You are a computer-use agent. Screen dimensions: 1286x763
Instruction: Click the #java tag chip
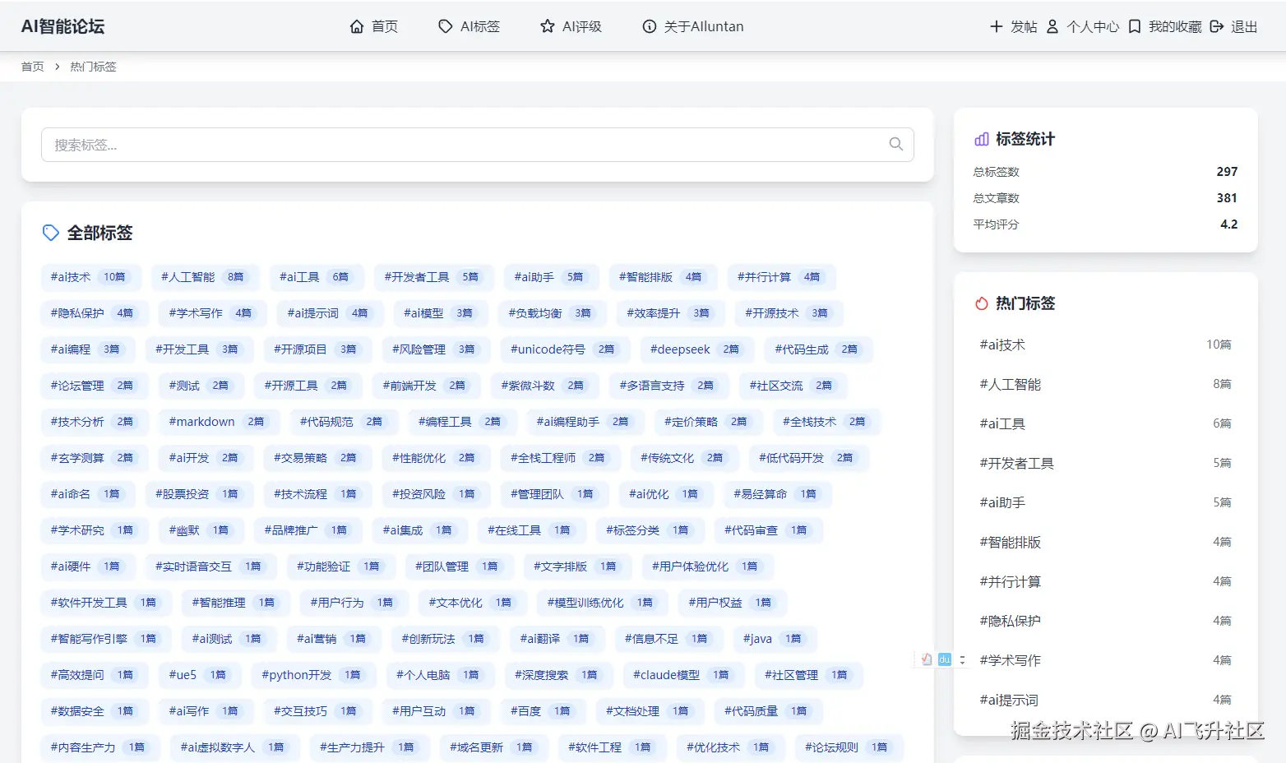coord(775,639)
